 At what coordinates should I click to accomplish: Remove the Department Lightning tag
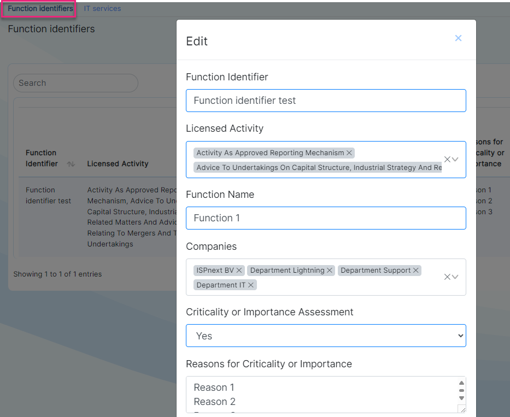point(330,271)
